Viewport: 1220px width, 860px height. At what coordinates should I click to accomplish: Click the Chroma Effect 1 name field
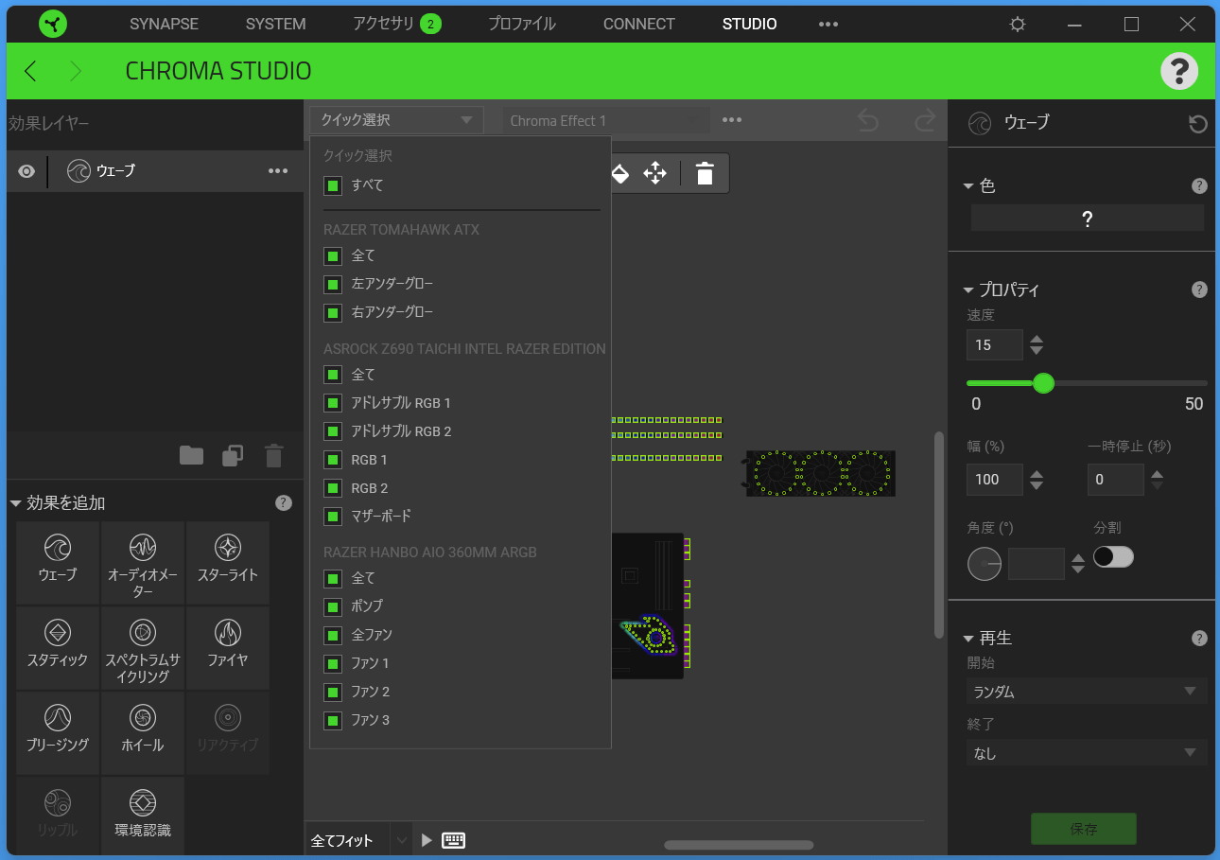[606, 120]
